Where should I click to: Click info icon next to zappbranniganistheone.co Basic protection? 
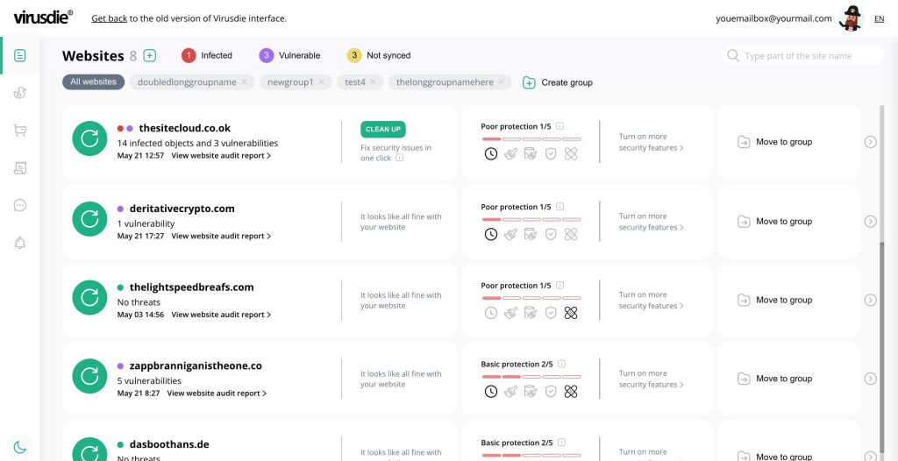click(562, 364)
